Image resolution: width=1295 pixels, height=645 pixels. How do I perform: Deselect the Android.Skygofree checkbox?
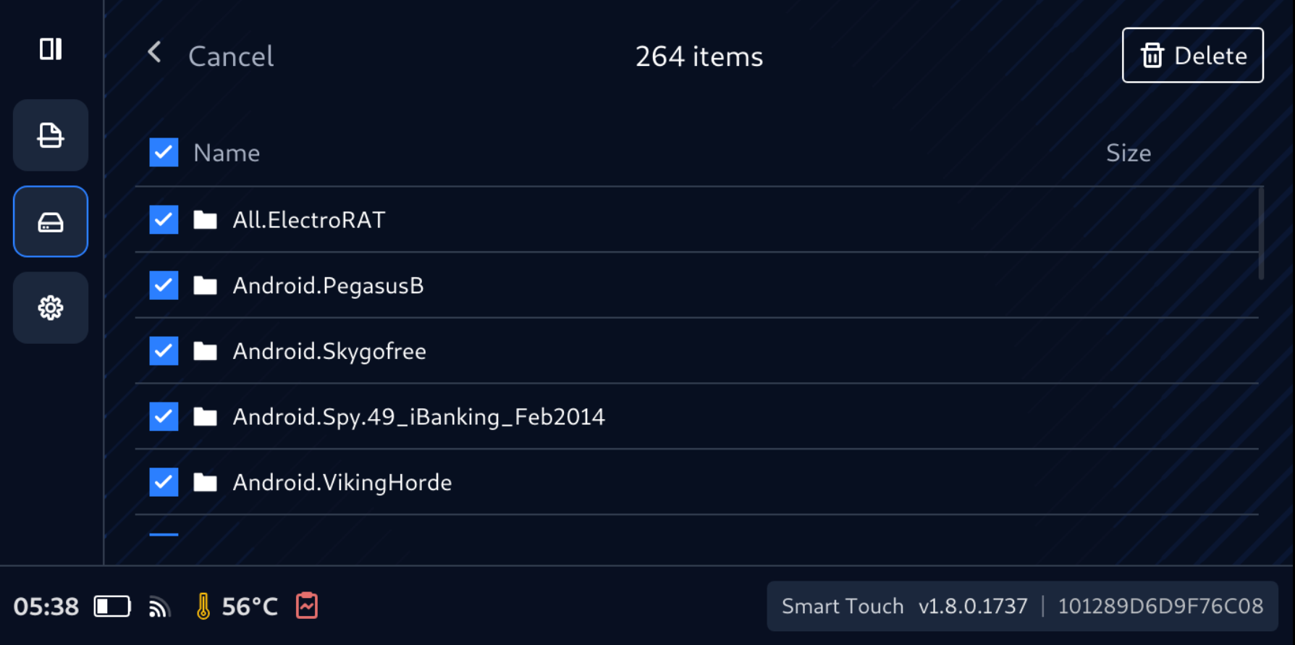(x=164, y=351)
